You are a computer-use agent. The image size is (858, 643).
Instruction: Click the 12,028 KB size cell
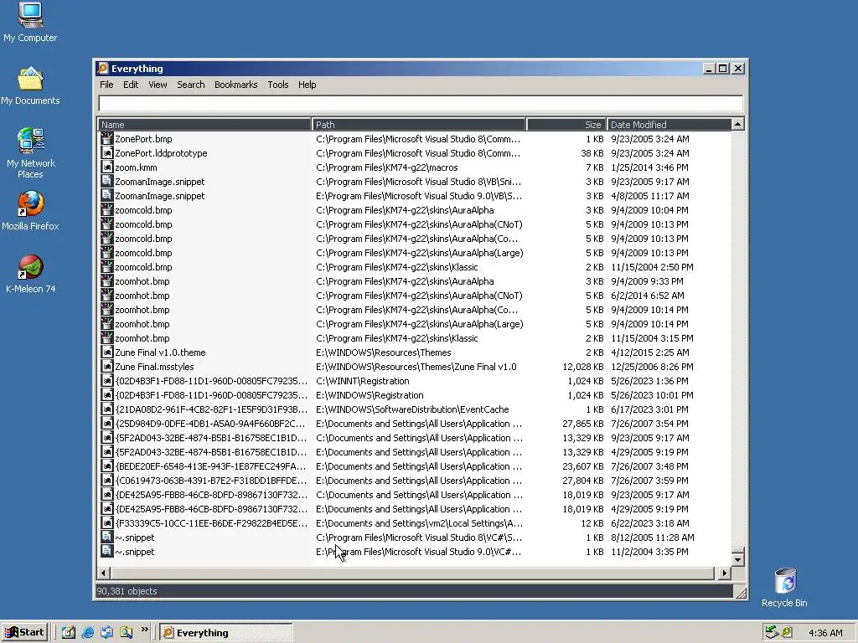583,367
